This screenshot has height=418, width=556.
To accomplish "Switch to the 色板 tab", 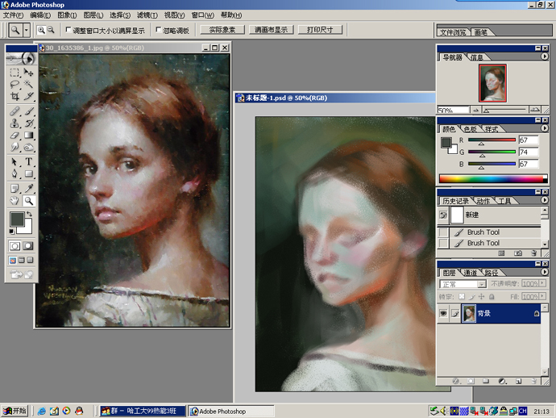I will [x=471, y=129].
